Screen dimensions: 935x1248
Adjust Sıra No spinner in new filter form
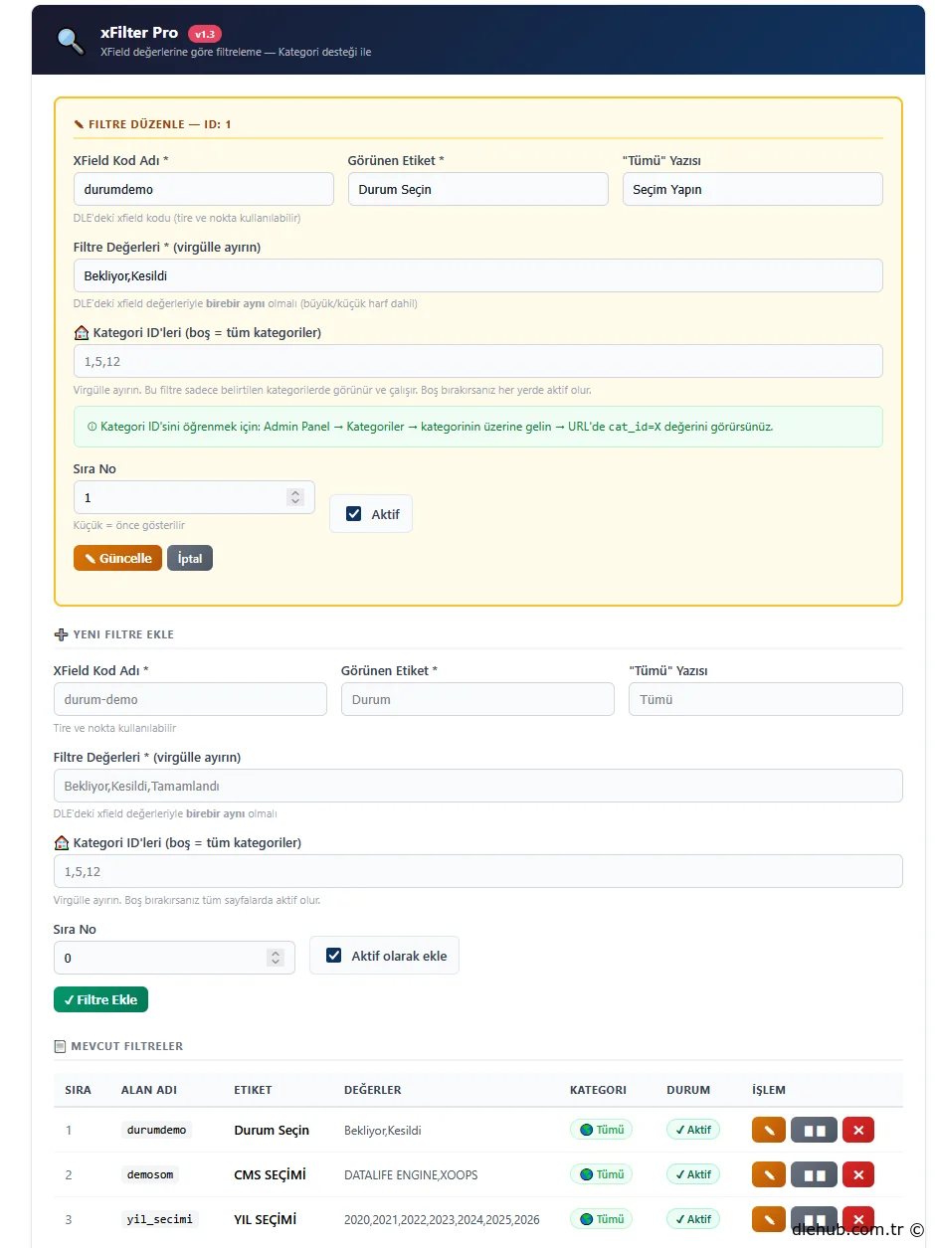click(275, 958)
